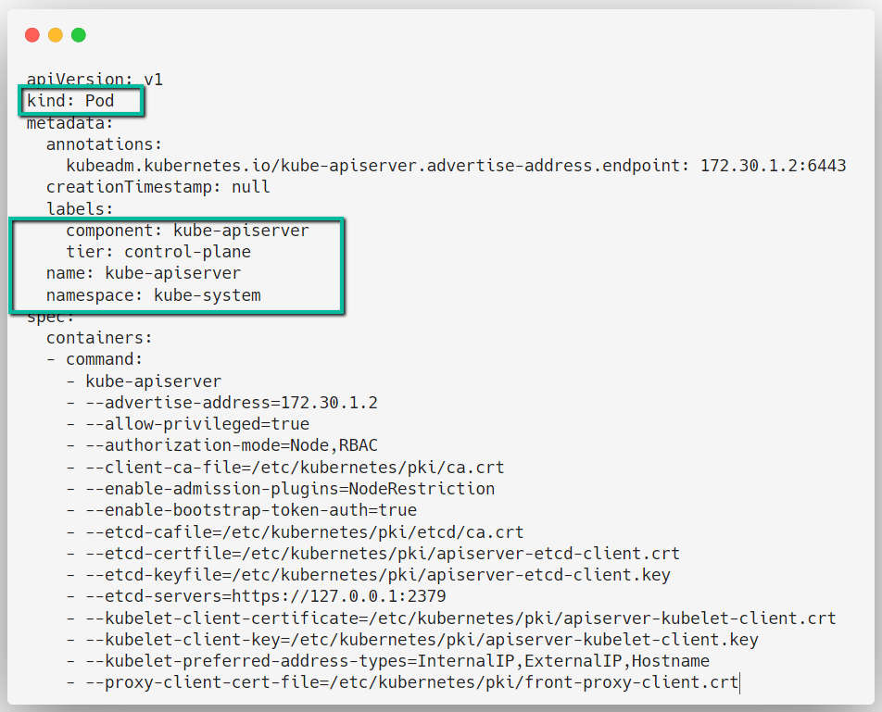882x712 pixels.
Task: Click the '--authorization-mode=Node,RBAC' argument
Action: point(232,444)
